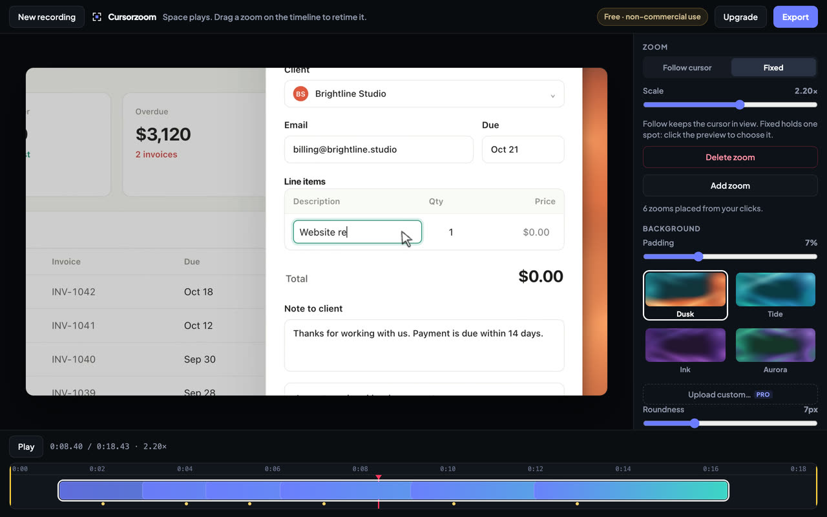Select the Fixed zoom mode
The height and width of the screenshot is (517, 827).
coord(773,68)
